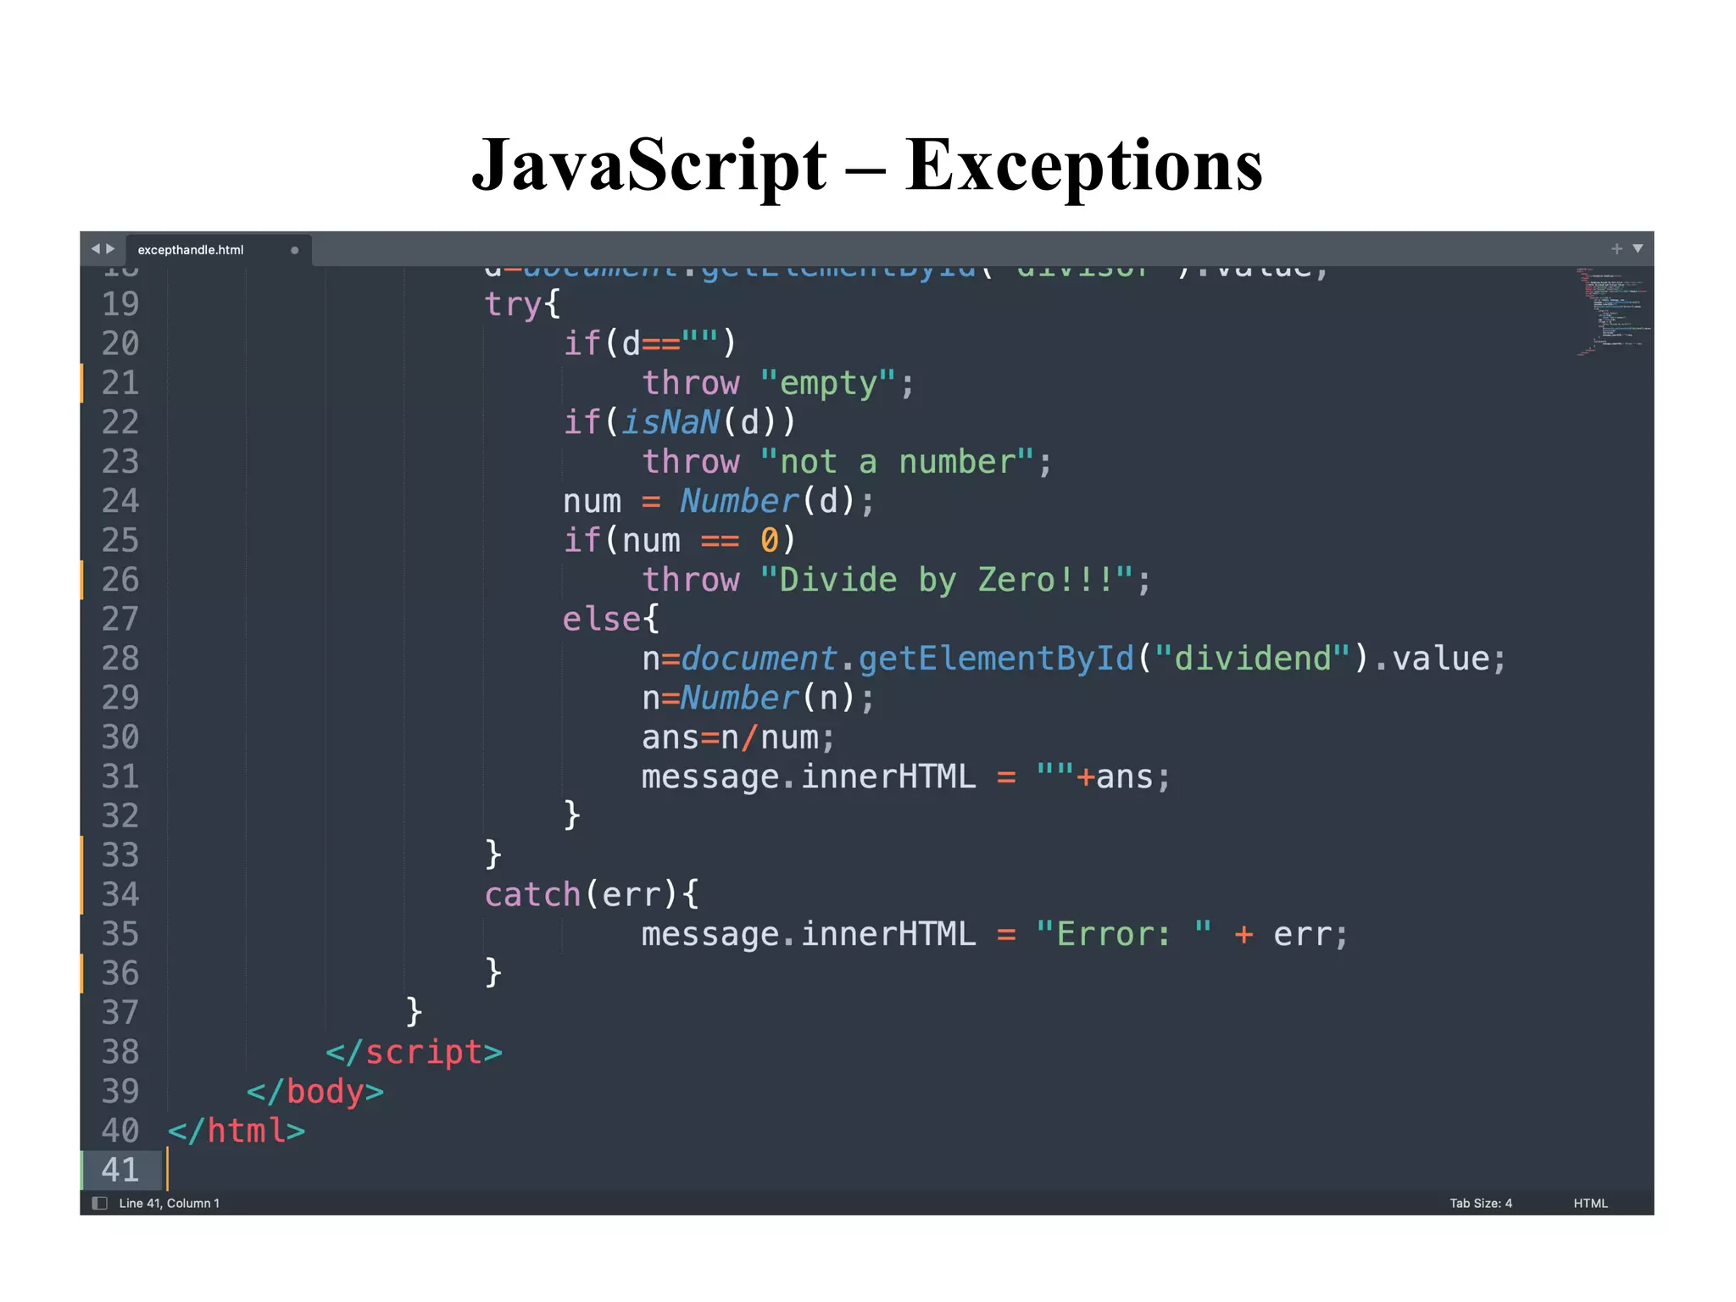Click the num = Number(d) line
Viewport: 1736px width, 1302px height.
click(x=718, y=501)
